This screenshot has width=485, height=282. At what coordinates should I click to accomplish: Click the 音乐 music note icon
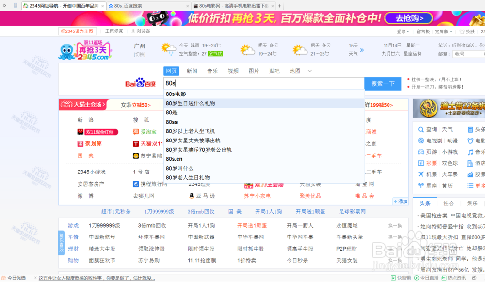click(x=469, y=152)
